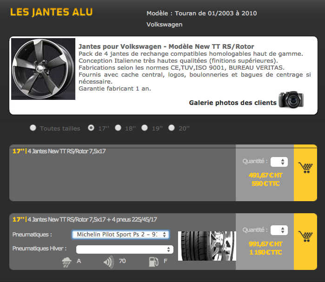Screen dimensions: 325x282
Task: Choose the 19" size option
Action: coord(145,128)
